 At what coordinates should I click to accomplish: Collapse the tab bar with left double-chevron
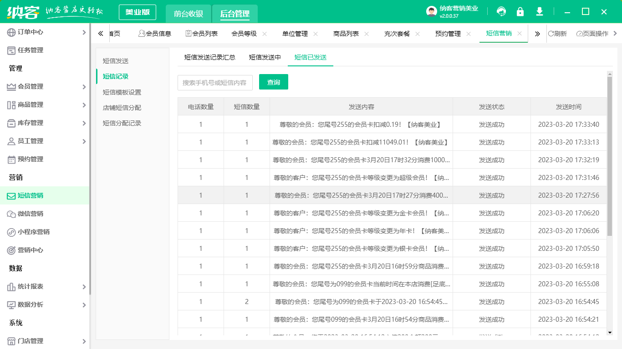pos(101,33)
